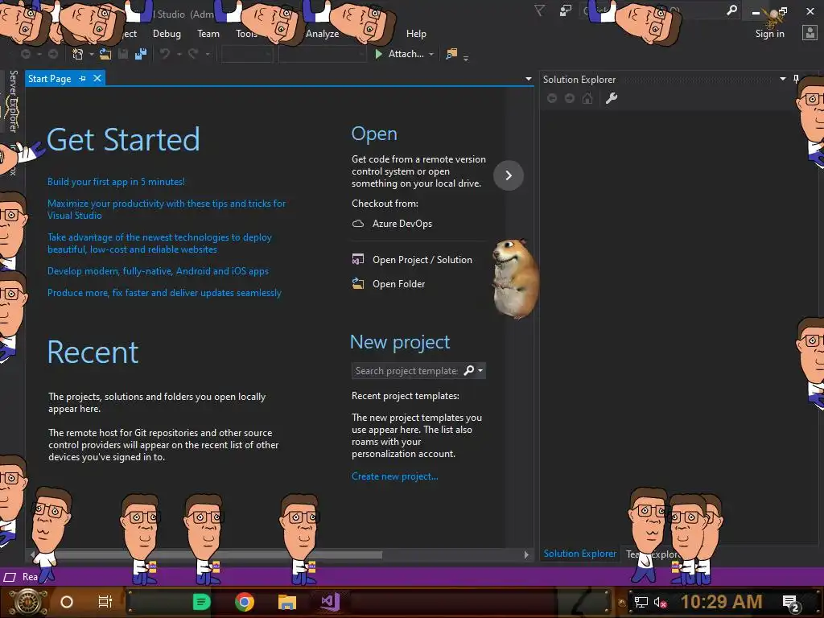824x618 pixels.
Task: Click the Save toolbar icon
Action: tap(123, 54)
